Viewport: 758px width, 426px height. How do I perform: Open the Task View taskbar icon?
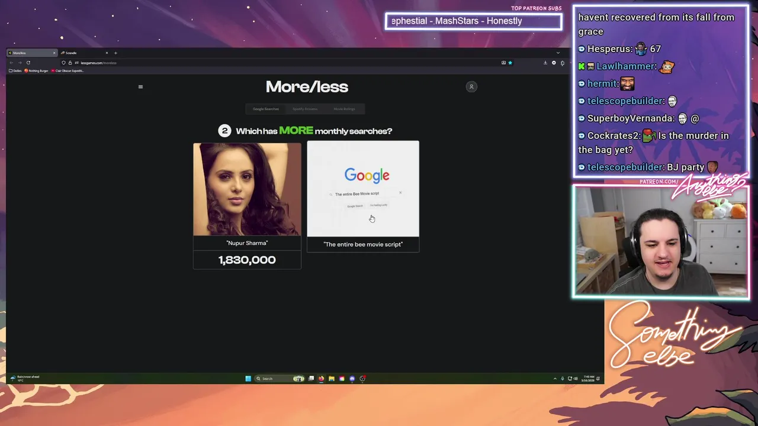(x=311, y=379)
